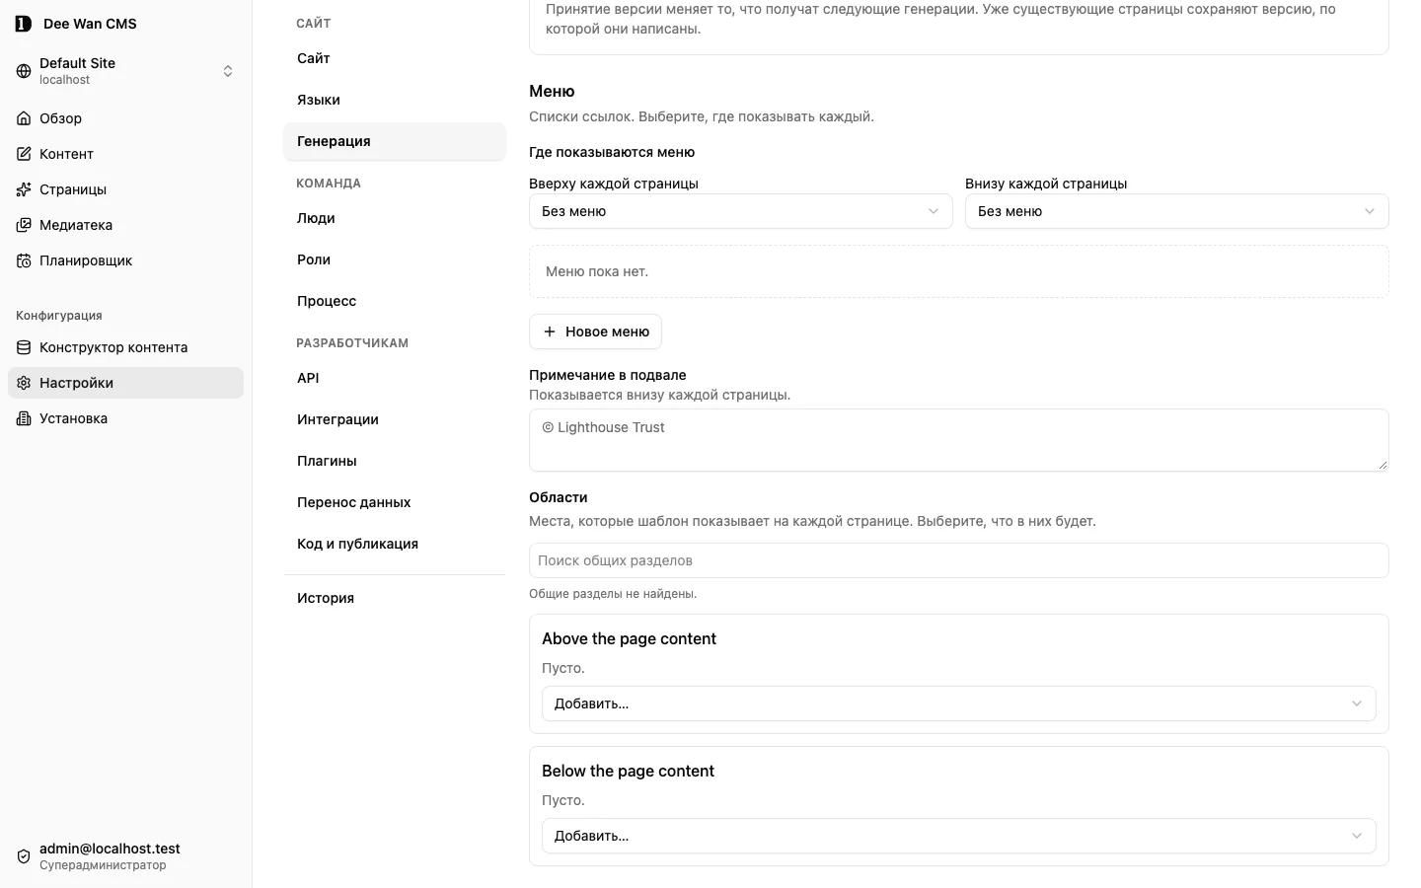Open the Страницы sparkle icon
Image resolution: width=1421 pixels, height=888 pixels.
24,189
